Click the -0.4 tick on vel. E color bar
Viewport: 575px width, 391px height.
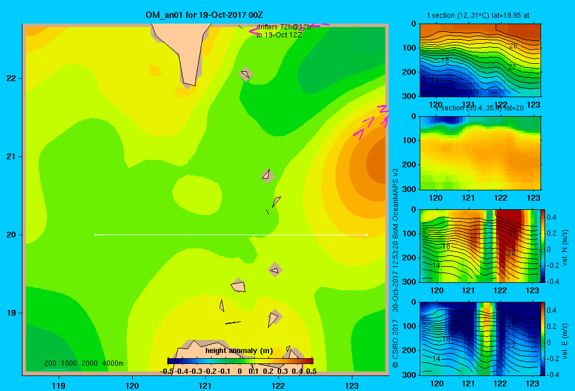(x=551, y=374)
